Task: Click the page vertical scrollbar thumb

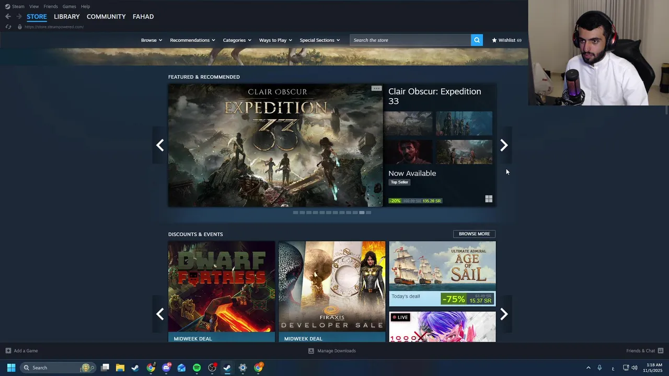Action: [x=666, y=110]
